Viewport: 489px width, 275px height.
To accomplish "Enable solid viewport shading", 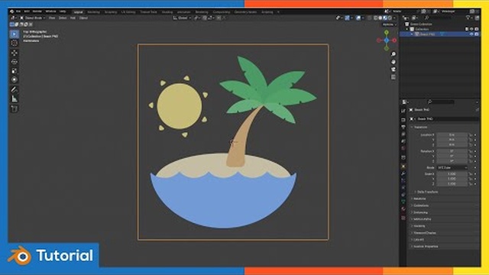I will pyautogui.click(x=381, y=18).
